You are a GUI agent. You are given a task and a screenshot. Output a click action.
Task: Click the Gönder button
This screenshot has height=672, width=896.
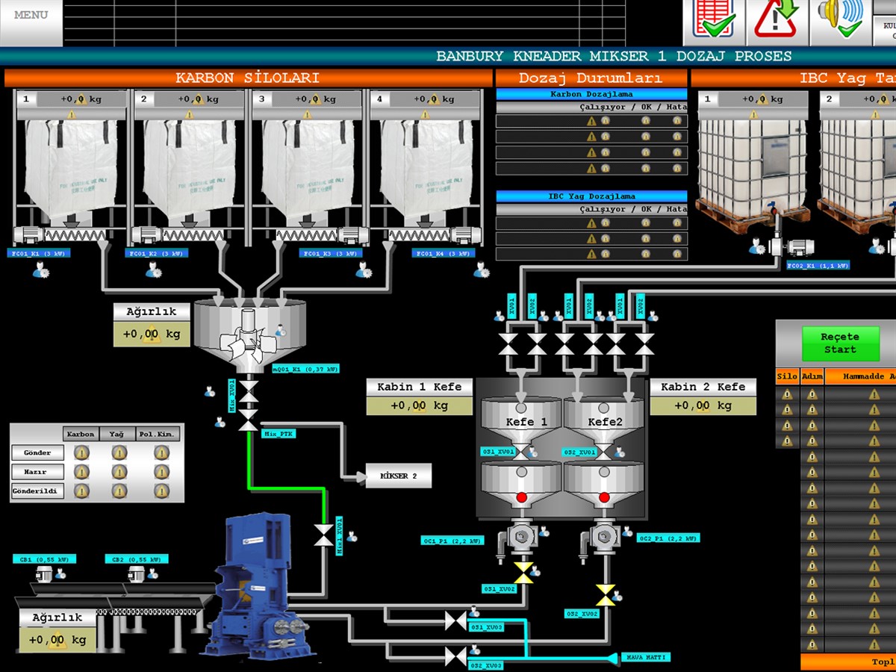point(37,452)
